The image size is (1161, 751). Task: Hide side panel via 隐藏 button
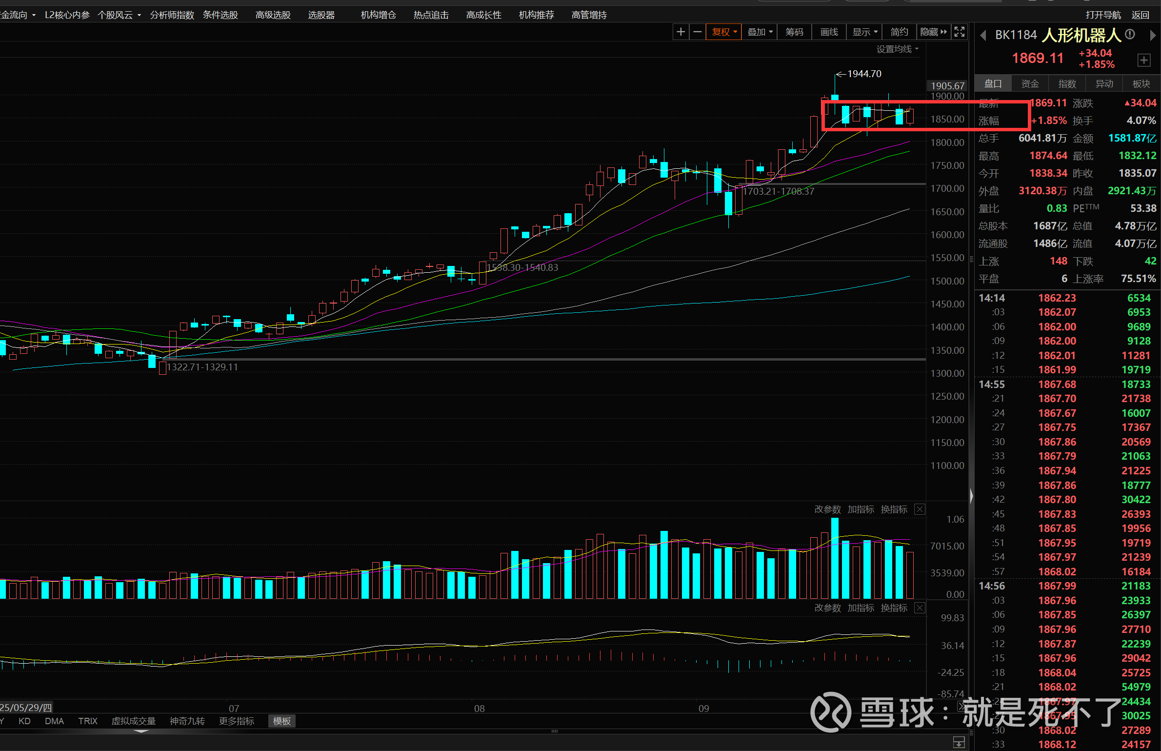tap(933, 32)
